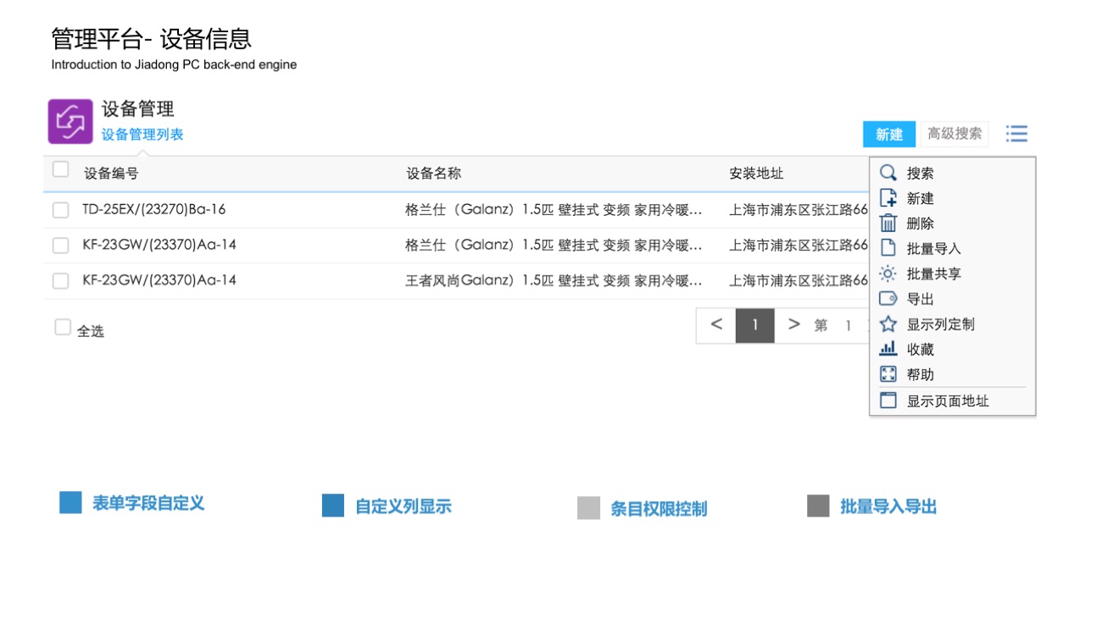The height and width of the screenshot is (619, 1102).
Task: Check the box for row TD-25EX/(23270)Ba-16
Action: [x=60, y=210]
